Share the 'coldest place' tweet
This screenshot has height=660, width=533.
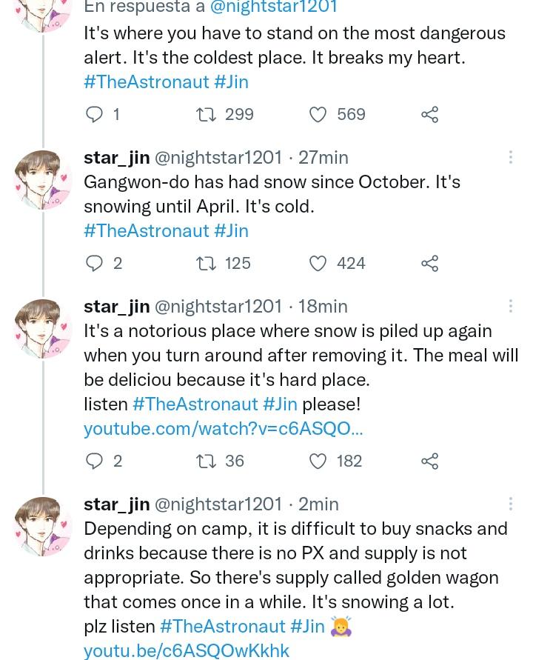pyautogui.click(x=429, y=114)
